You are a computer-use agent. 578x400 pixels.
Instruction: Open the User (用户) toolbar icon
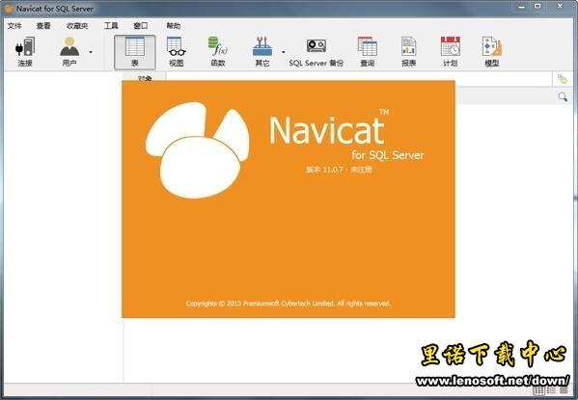tap(69, 51)
